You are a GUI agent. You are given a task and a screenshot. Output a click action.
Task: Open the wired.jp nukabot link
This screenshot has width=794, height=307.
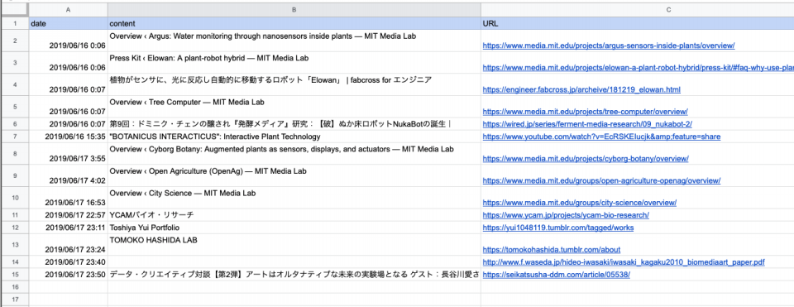point(587,124)
